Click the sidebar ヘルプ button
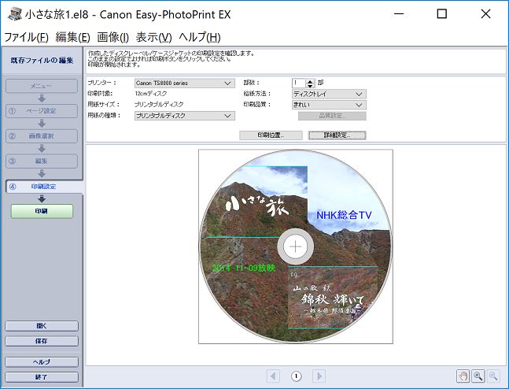The height and width of the screenshot is (389, 509). click(42, 362)
